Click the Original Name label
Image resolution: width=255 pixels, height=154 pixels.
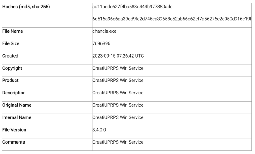coord(17,105)
